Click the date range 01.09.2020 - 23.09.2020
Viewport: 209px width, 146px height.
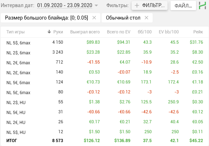click(x=65, y=5)
